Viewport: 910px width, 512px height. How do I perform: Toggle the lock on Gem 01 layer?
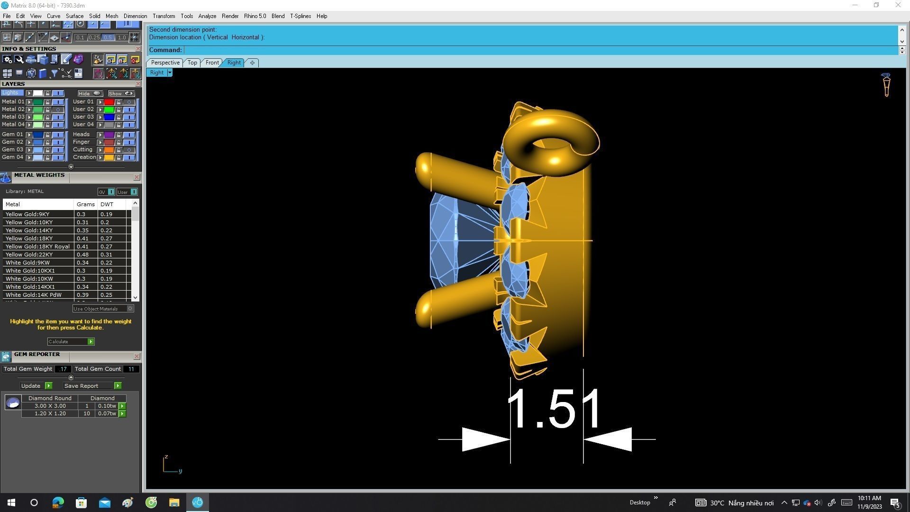click(47, 135)
